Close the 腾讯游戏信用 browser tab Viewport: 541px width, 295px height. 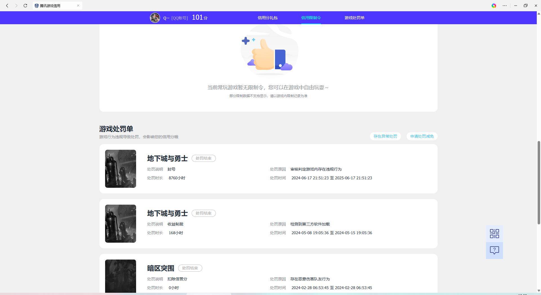coord(78,6)
